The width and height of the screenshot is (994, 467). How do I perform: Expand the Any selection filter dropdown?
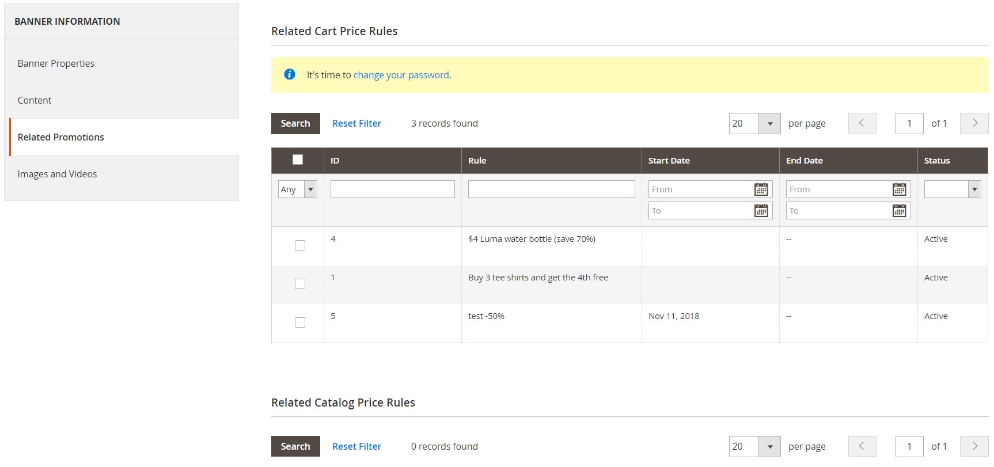point(298,189)
